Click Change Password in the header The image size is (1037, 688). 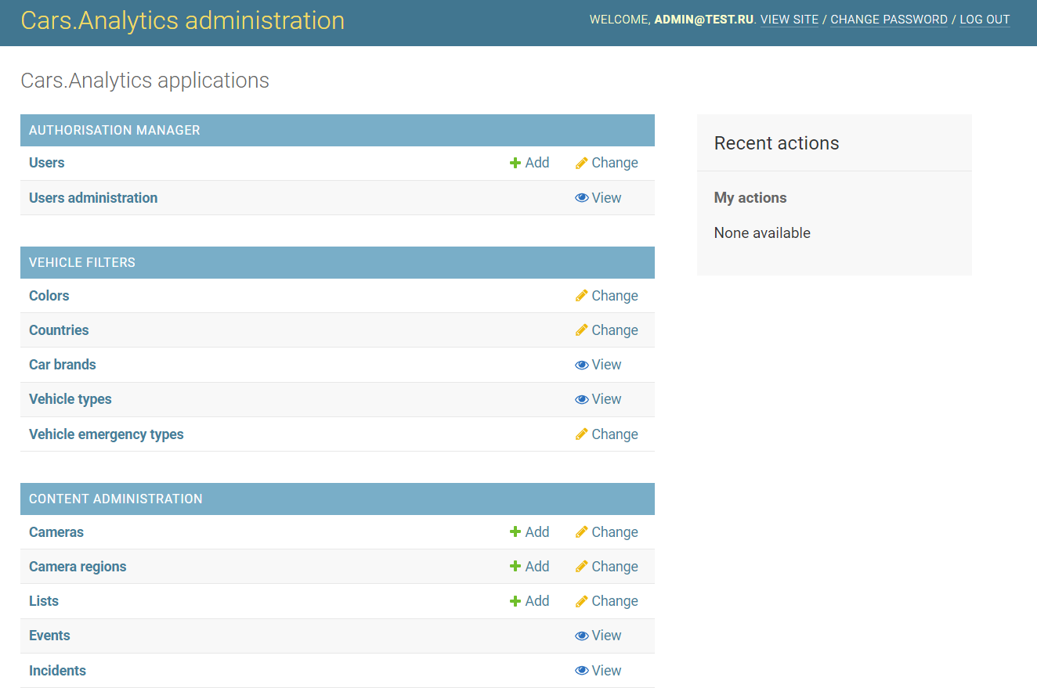pyautogui.click(x=889, y=20)
